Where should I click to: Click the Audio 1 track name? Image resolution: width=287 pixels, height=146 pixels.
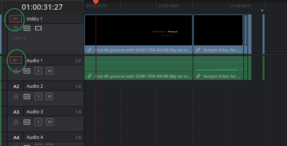(x=35, y=60)
